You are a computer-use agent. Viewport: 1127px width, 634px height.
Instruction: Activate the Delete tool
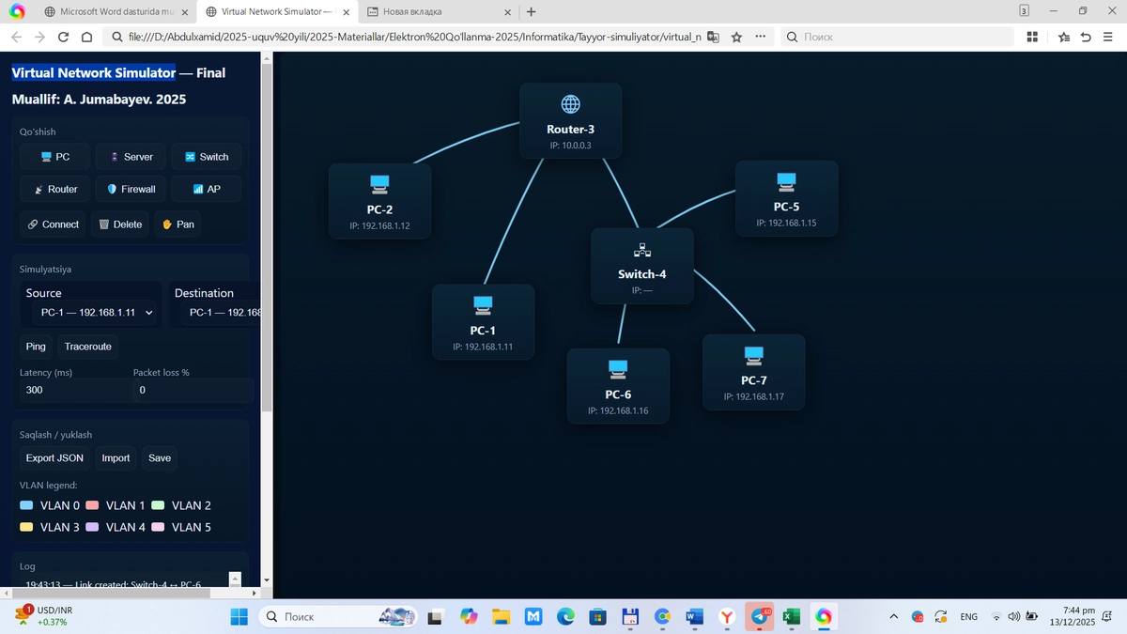pos(120,224)
